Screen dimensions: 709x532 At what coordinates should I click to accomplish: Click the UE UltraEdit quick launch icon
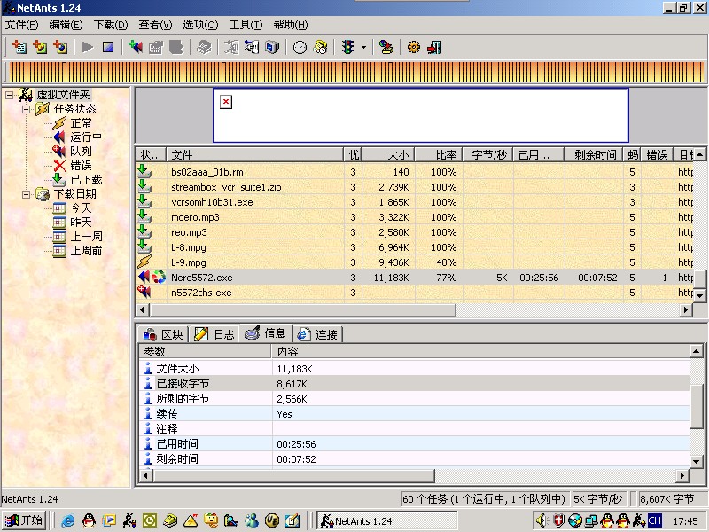271,520
